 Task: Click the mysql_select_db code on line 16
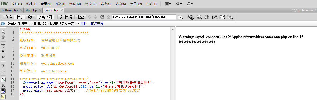coord(84,87)
